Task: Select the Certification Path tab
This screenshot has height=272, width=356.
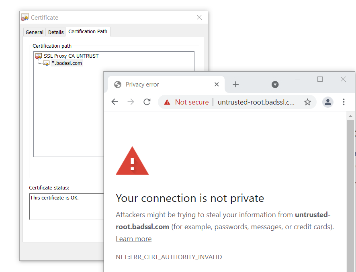Action: 88,32
